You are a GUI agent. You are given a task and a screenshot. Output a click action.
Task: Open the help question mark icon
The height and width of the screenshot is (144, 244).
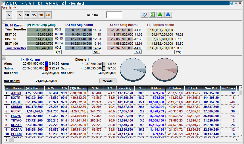144,15
